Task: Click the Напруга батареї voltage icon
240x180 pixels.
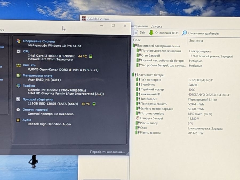Action: [x=138, y=118]
